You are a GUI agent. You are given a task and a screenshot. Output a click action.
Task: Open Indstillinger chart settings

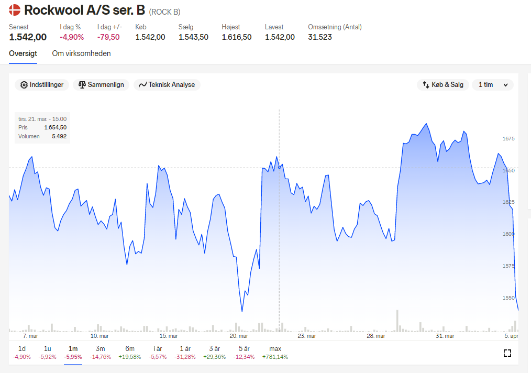pos(42,85)
